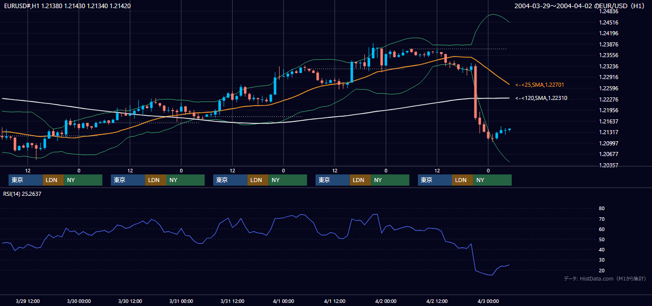Click RSI scale label 30
Viewport: 652px width, 306px height.
click(x=601, y=260)
